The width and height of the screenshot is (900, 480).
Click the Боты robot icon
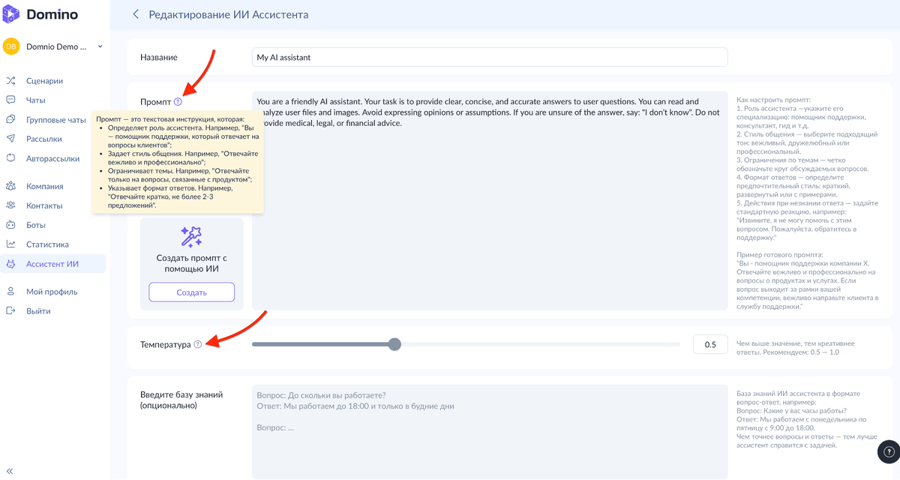[x=11, y=225]
